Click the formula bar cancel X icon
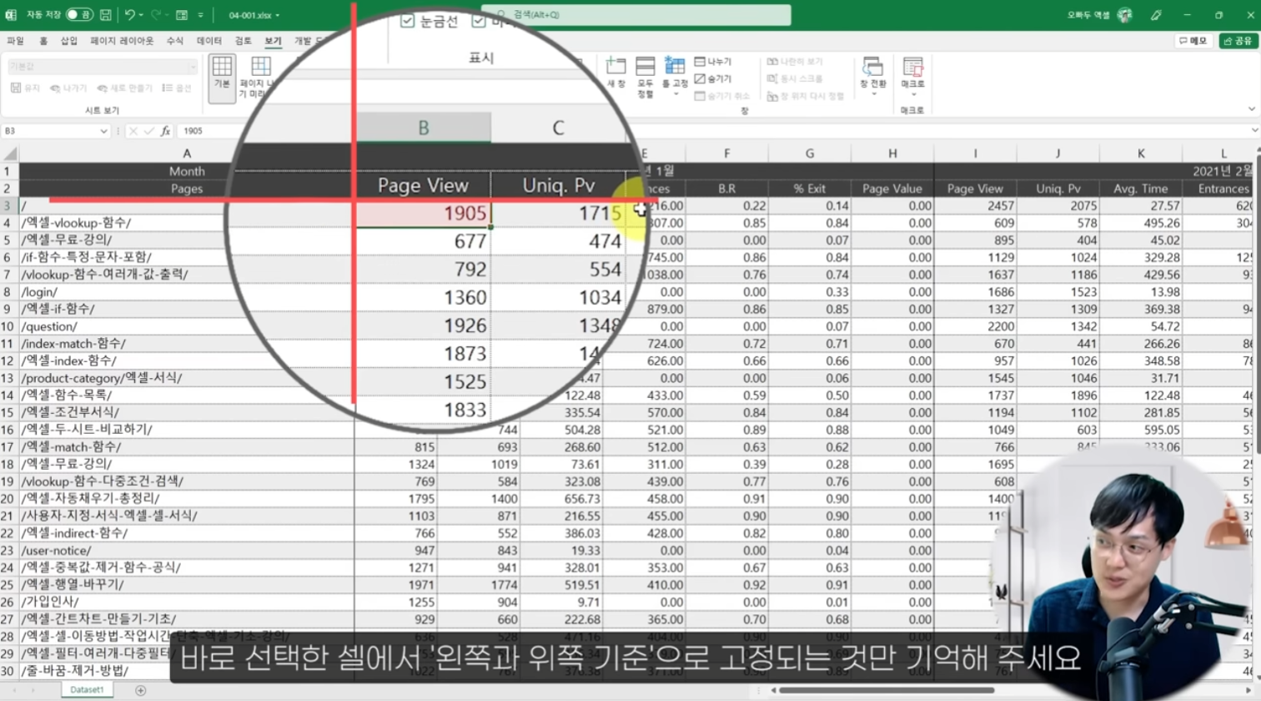This screenshot has height=701, width=1261. pos(133,131)
